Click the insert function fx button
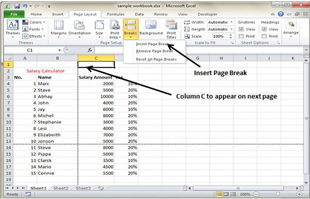This screenshot has height=199, width=310. click(x=90, y=50)
